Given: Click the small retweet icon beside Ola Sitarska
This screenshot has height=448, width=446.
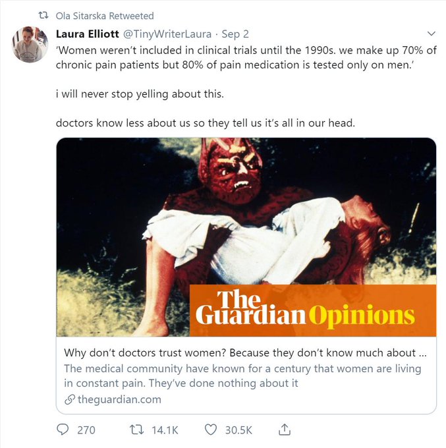Looking at the screenshot, I should pyautogui.click(x=43, y=15).
